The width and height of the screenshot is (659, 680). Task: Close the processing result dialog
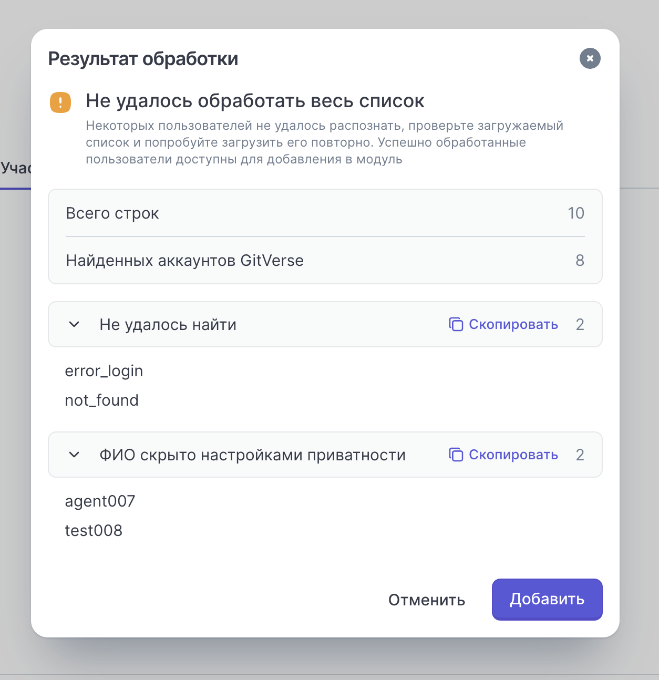point(590,58)
